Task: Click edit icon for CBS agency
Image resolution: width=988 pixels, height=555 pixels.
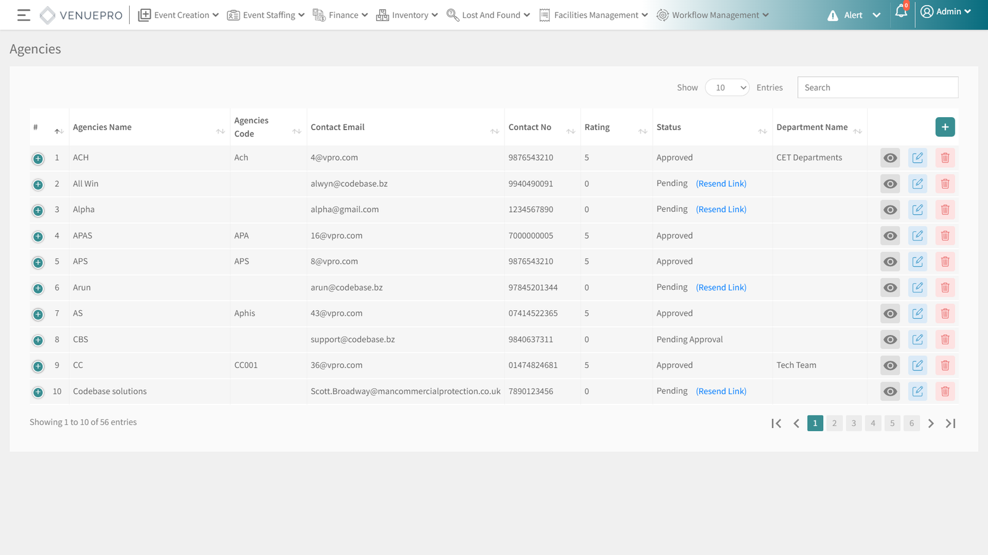Action: [x=918, y=339]
